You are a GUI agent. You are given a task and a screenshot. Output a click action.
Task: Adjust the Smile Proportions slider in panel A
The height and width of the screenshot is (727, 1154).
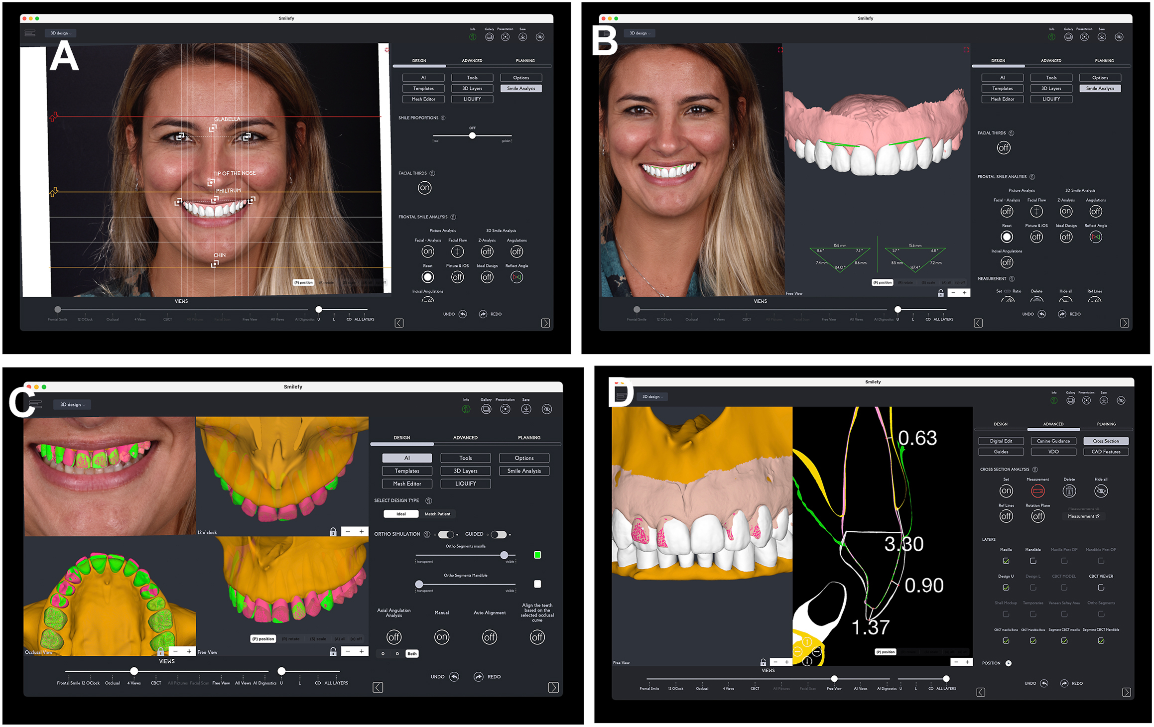472,135
